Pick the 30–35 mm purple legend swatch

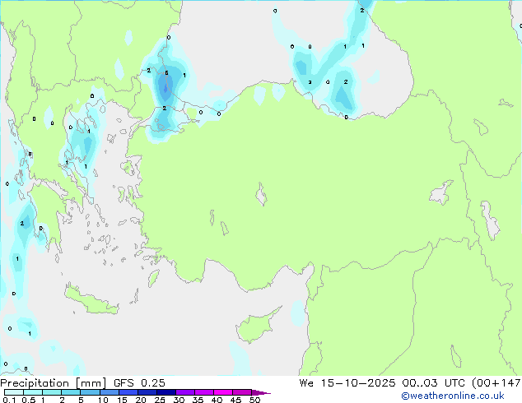(185, 392)
